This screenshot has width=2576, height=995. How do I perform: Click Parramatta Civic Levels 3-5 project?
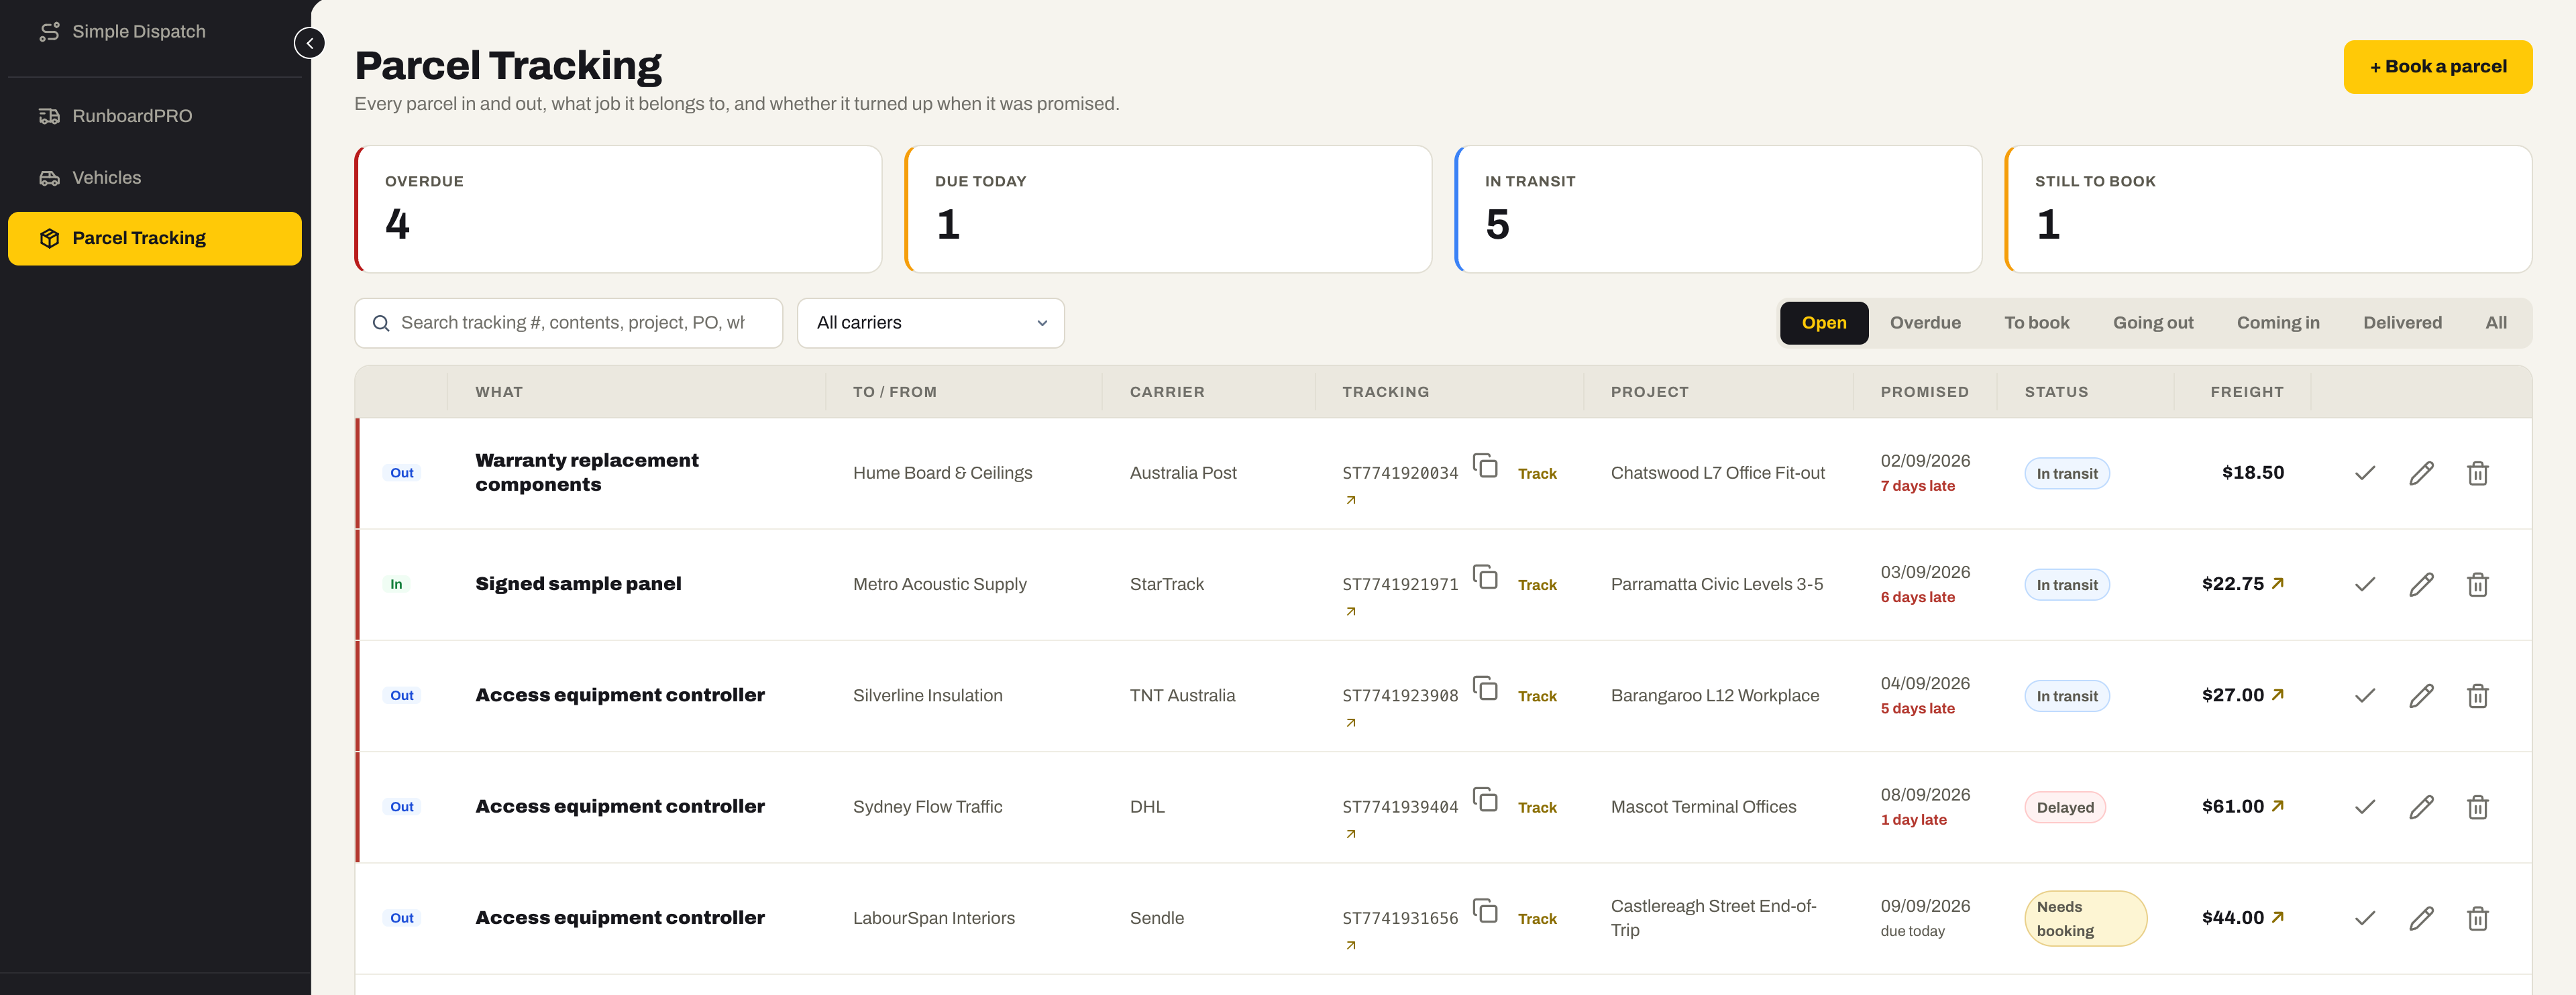pos(1716,585)
